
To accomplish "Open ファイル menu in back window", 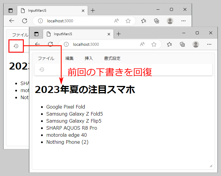I will [20, 35].
